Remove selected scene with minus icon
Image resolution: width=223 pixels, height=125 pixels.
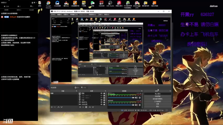tap(55, 107)
